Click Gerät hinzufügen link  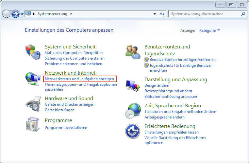pyautogui.click(x=59, y=110)
